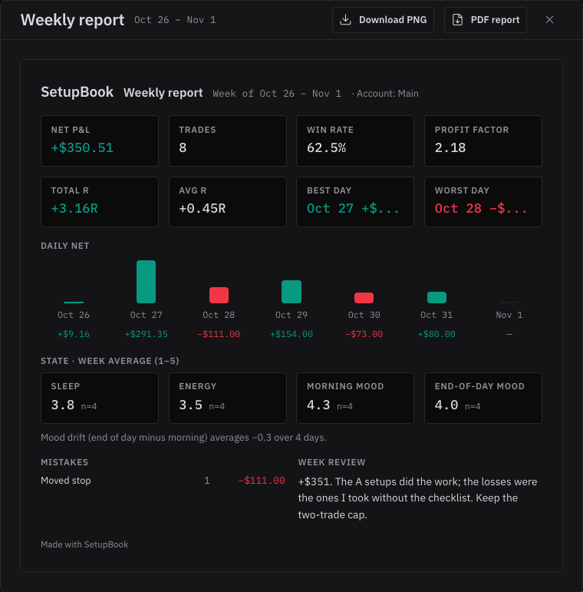
Task: Click the Week of Oct 26 – Nov 1 subtitle
Action: [277, 94]
